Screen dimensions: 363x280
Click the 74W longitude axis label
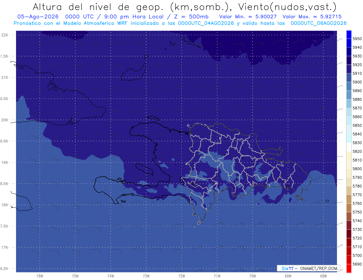coord(111,276)
